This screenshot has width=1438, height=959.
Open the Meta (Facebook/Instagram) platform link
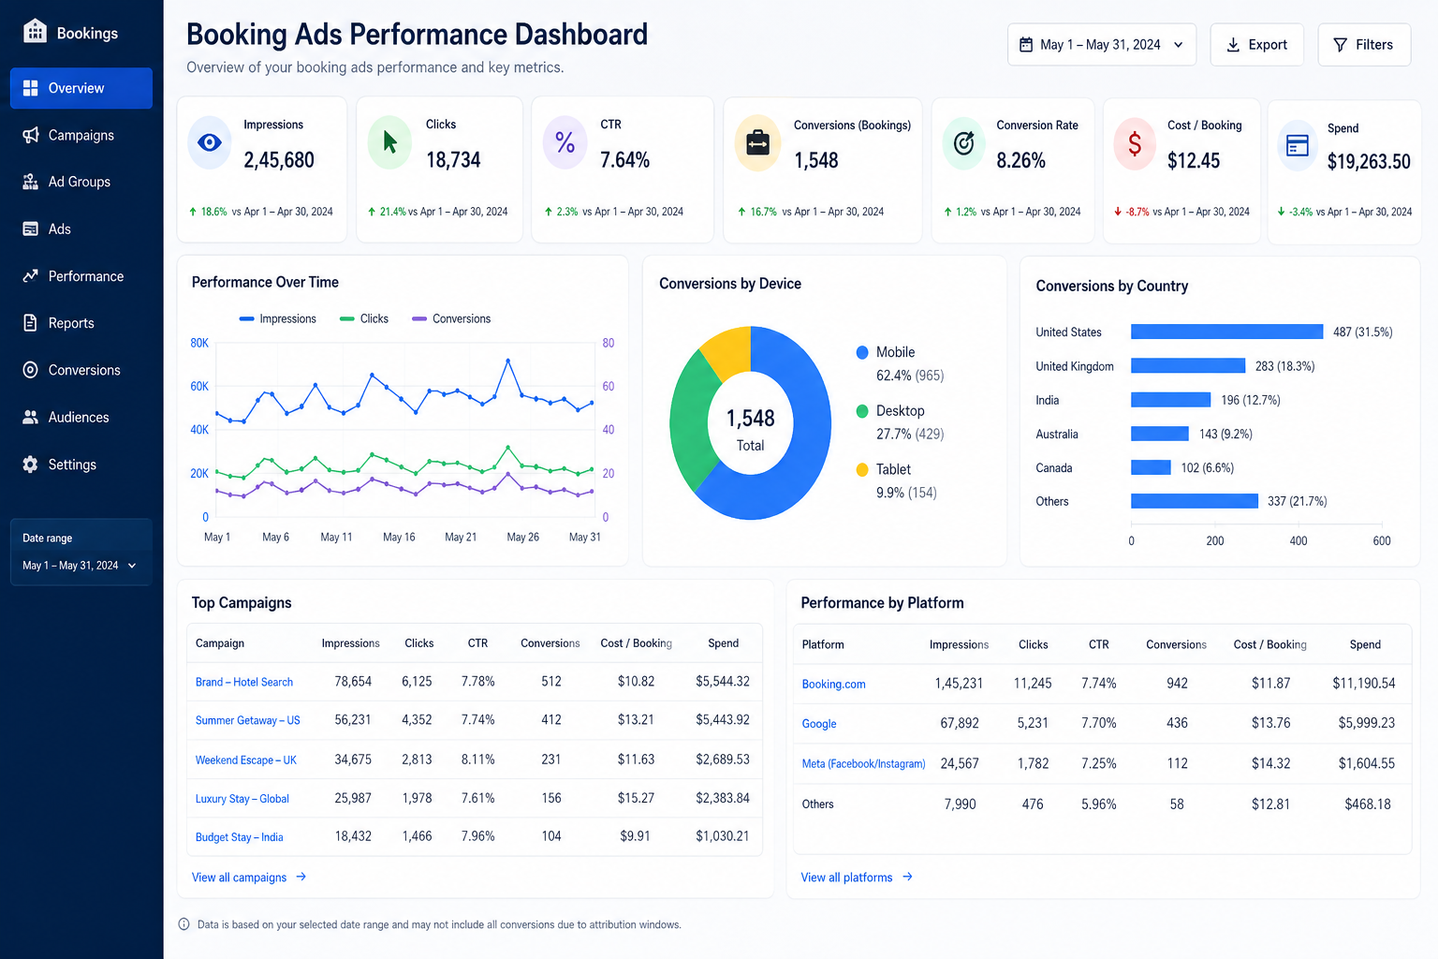point(863,764)
